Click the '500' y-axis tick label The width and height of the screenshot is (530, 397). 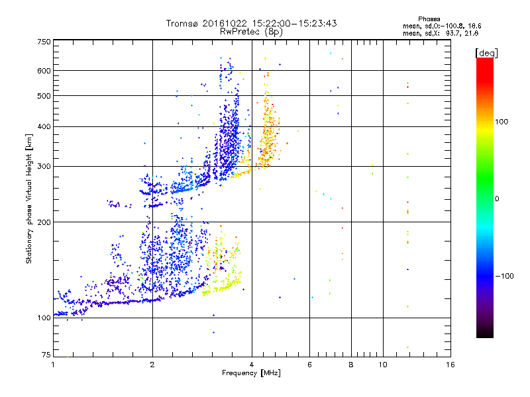[x=44, y=96]
